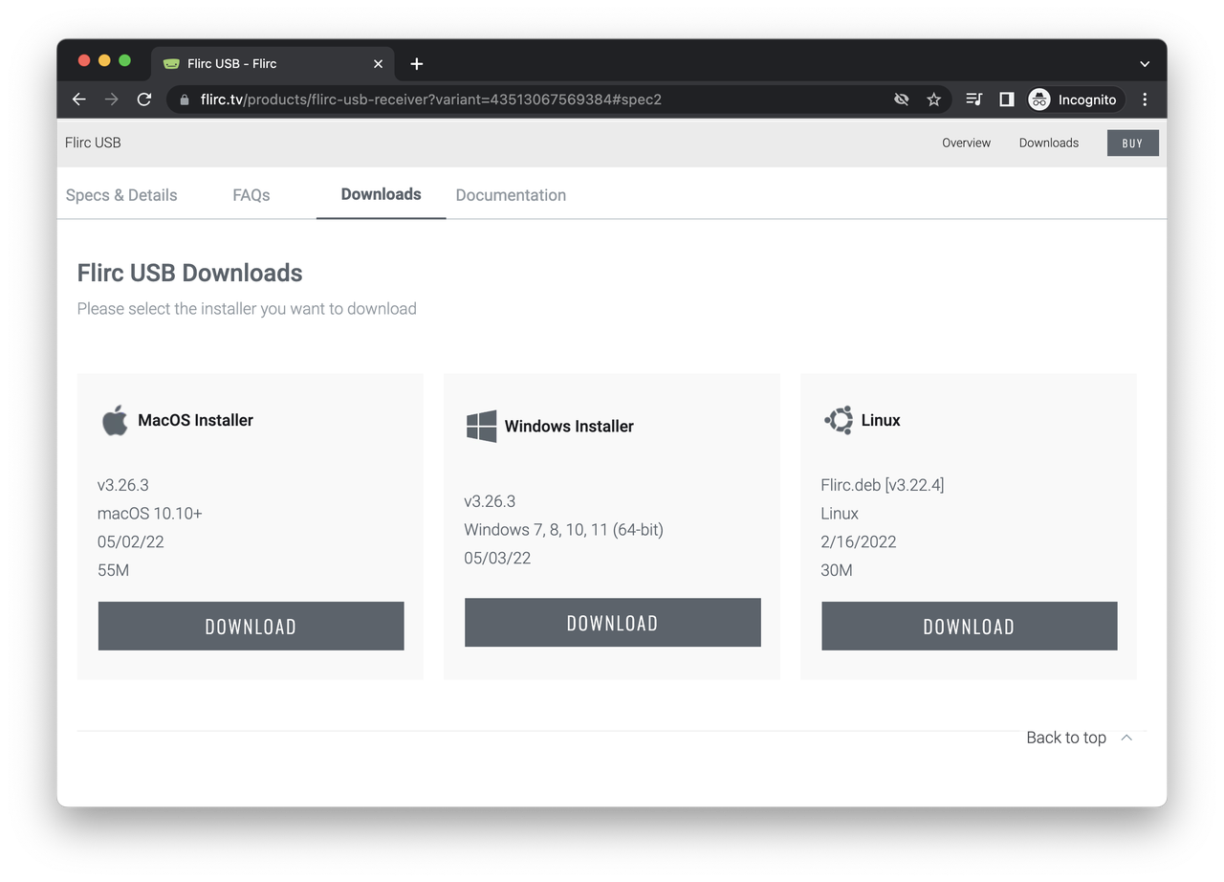
Task: Bookmark this page with star icon
Action: (934, 99)
